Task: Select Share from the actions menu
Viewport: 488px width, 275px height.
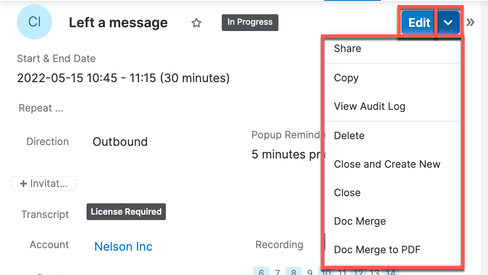Action: [x=347, y=49]
